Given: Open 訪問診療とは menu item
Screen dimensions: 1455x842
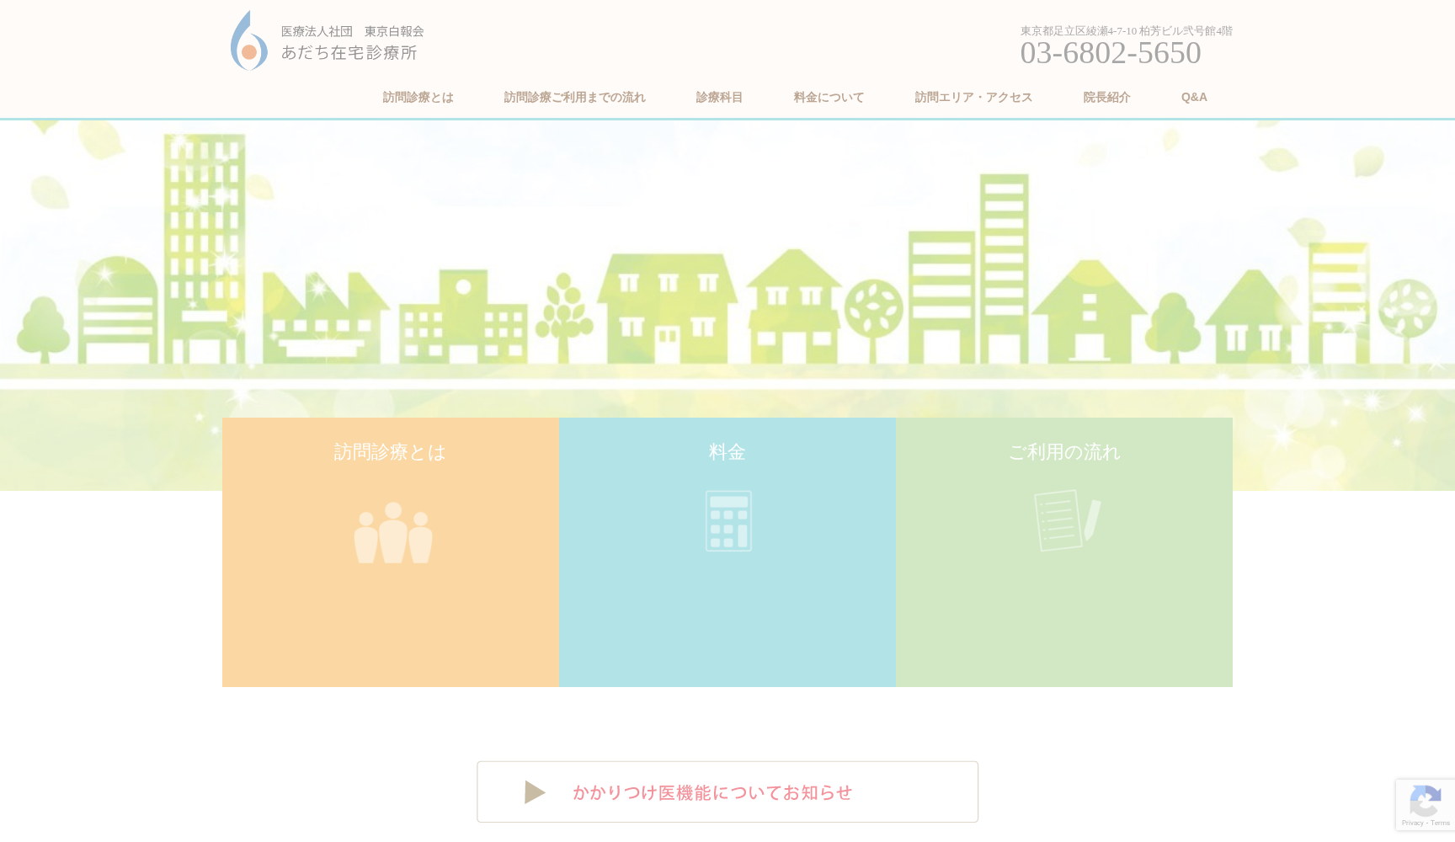Looking at the screenshot, I should [x=418, y=97].
